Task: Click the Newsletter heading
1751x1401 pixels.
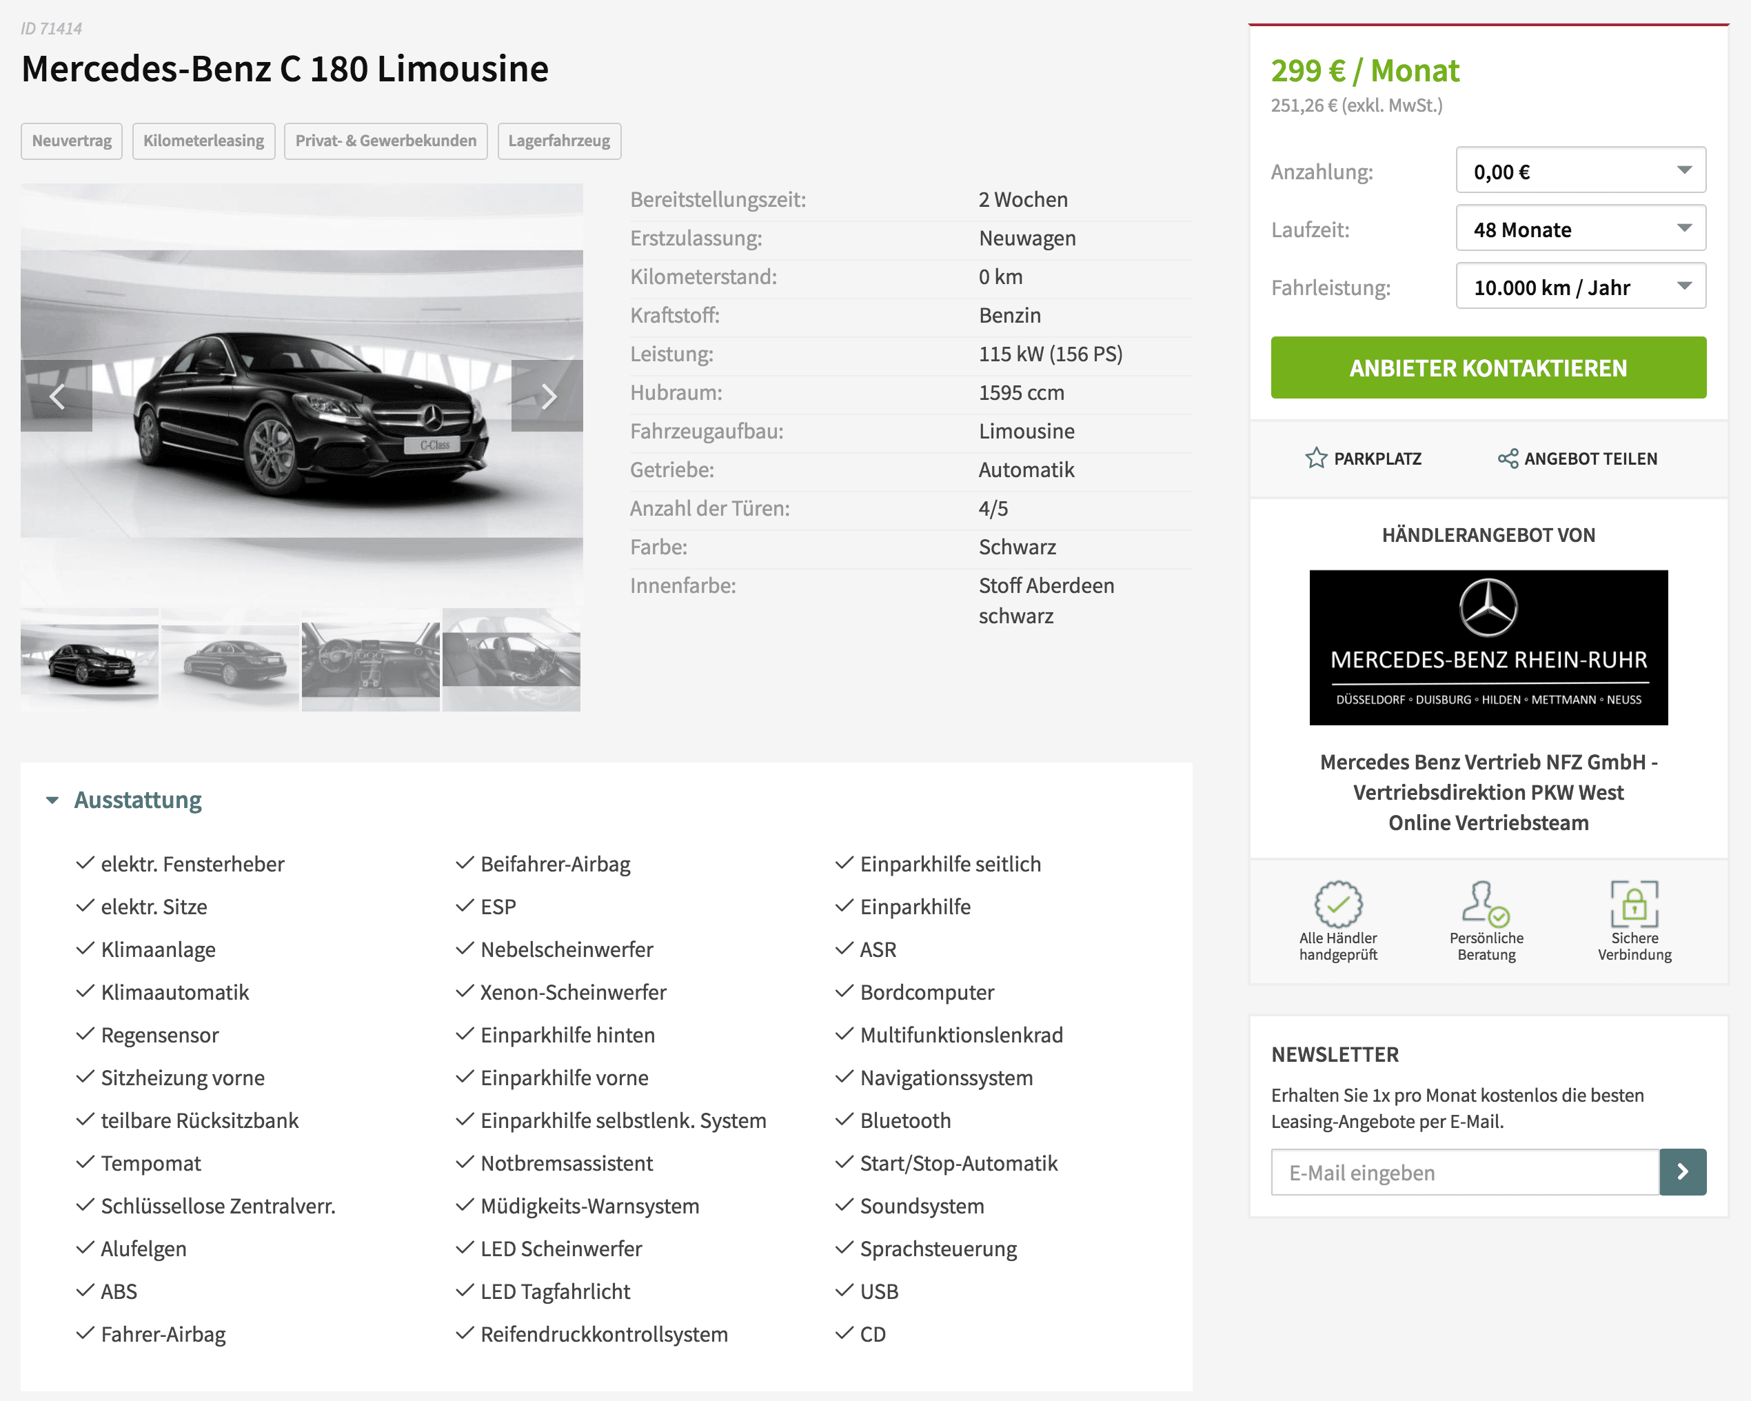Action: click(x=1335, y=1054)
